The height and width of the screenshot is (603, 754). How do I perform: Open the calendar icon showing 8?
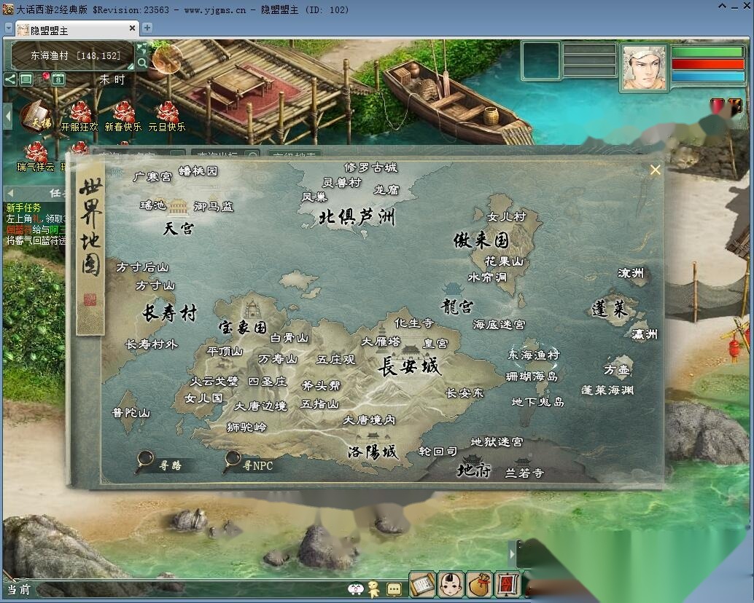(x=58, y=79)
